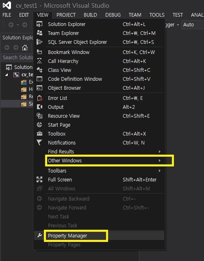The height and width of the screenshot is (261, 204).
Task: Open the BUILD menu
Action: click(x=90, y=15)
